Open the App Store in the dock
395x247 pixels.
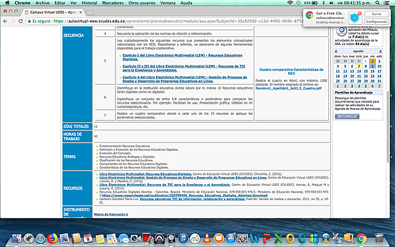[x=231, y=238]
